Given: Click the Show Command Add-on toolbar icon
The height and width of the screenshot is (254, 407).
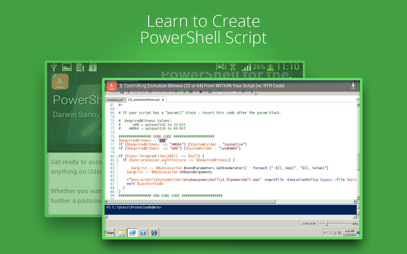Looking at the screenshot, I should point(251,92).
